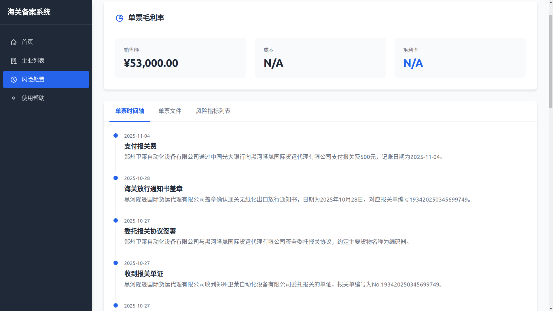Open the 风险指标列表 tab
This screenshot has width=553, height=311.
(213, 111)
